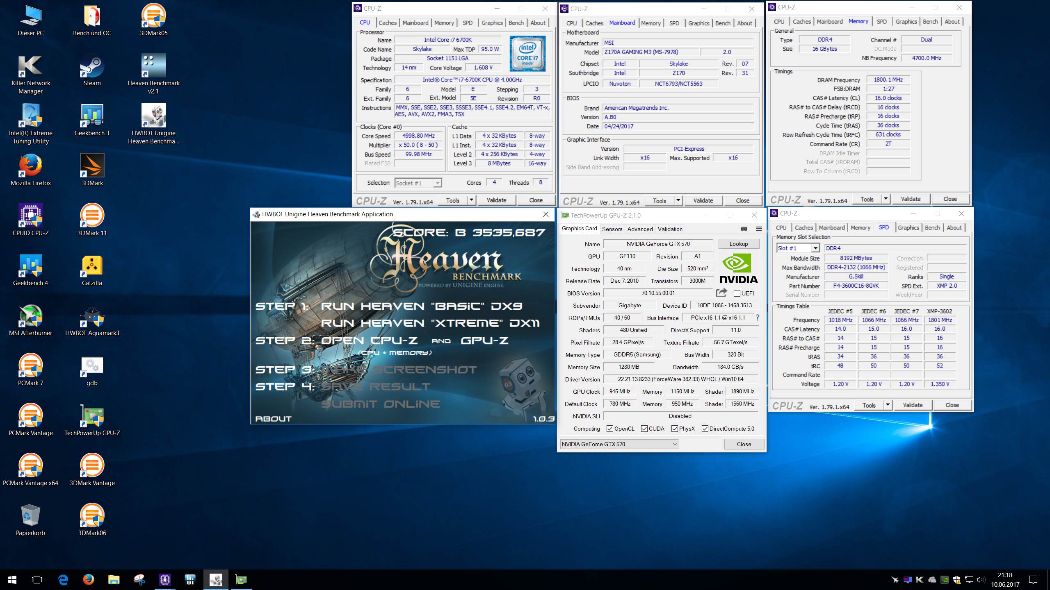Toggle the DirectCompute 5.0 checkbox
Image resolution: width=1050 pixels, height=590 pixels.
(705, 429)
